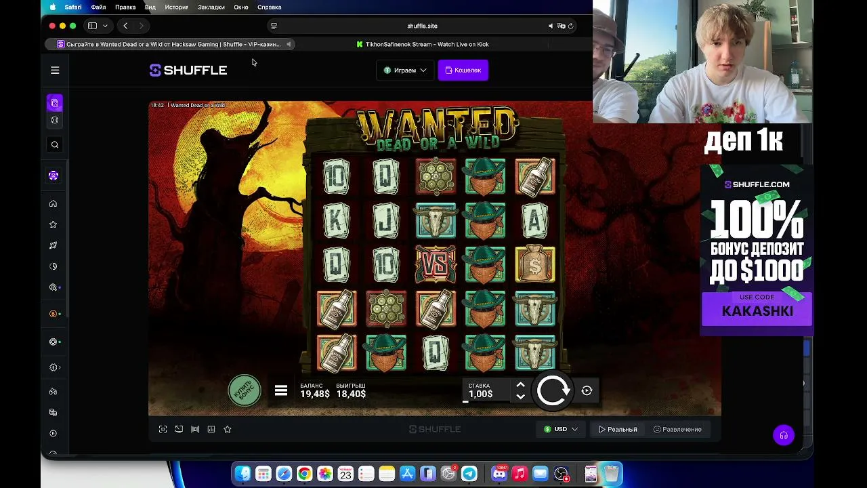Click the Shuffle logo
The width and height of the screenshot is (867, 488).
[188, 70]
